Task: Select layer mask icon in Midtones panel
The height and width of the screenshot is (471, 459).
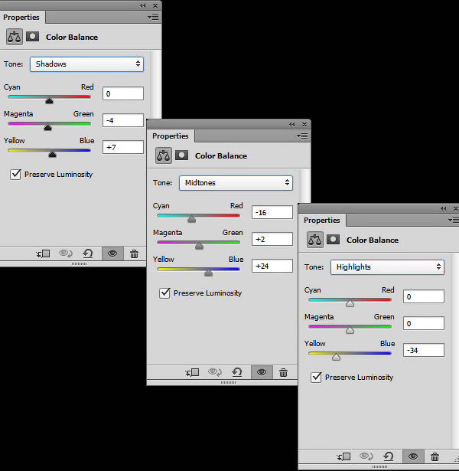Action: pyautogui.click(x=181, y=155)
